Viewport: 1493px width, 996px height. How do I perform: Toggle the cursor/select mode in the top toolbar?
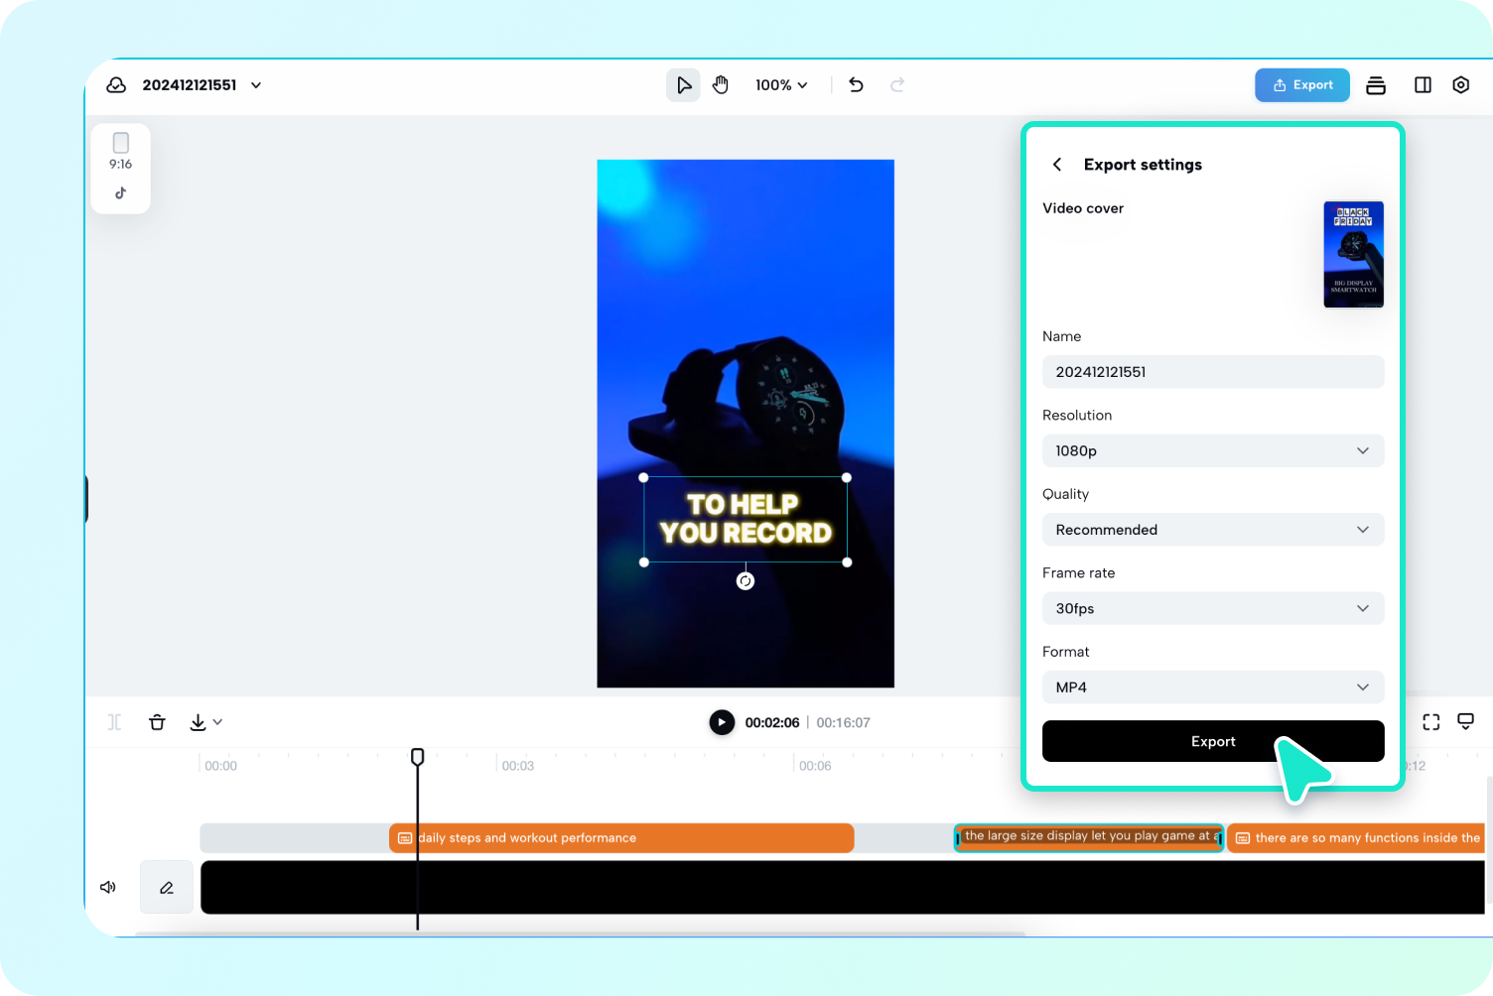pyautogui.click(x=683, y=84)
